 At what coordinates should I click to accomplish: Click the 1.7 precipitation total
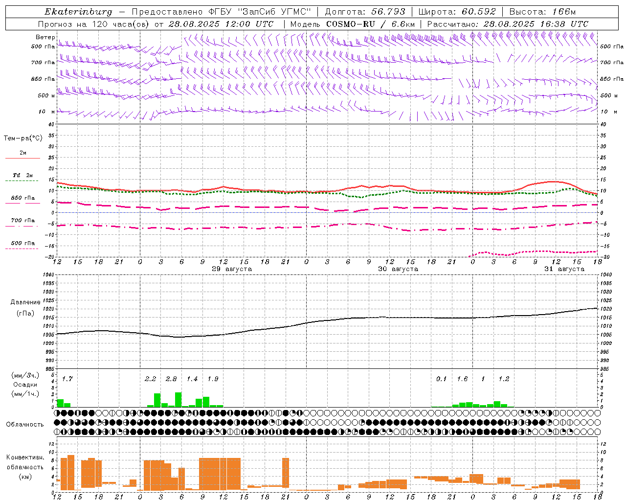[67, 379]
